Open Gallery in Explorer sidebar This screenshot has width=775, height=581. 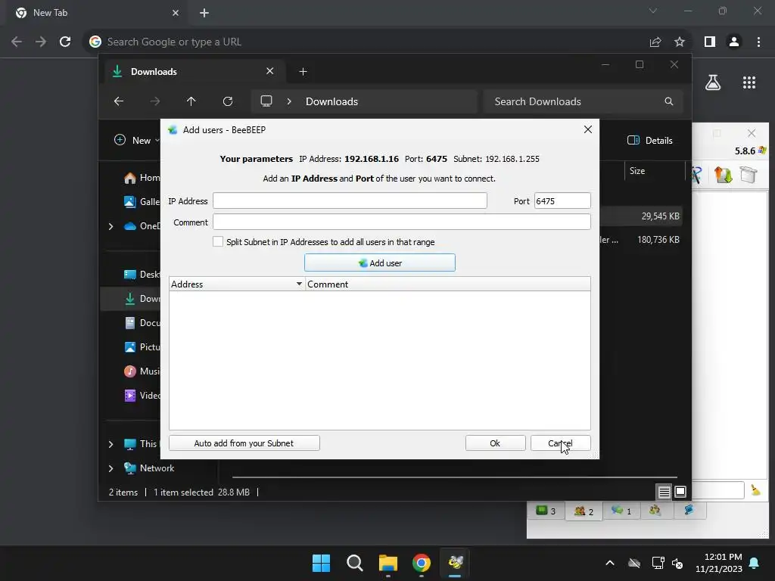142,201
